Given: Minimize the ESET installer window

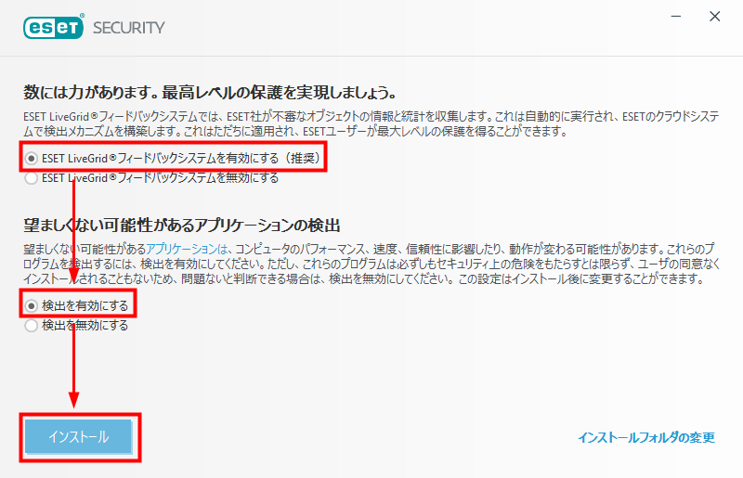Looking at the screenshot, I should click(676, 17).
